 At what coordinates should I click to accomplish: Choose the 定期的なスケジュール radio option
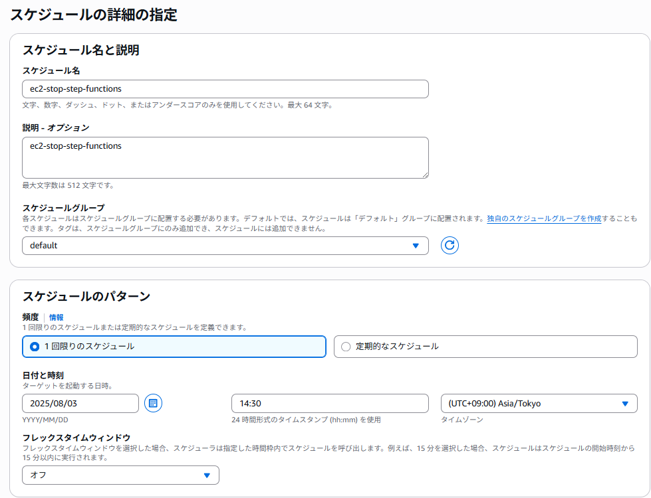346,347
